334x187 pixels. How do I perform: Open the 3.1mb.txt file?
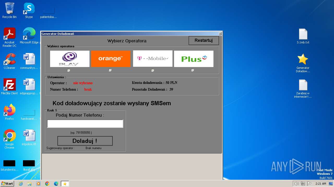click(303, 36)
